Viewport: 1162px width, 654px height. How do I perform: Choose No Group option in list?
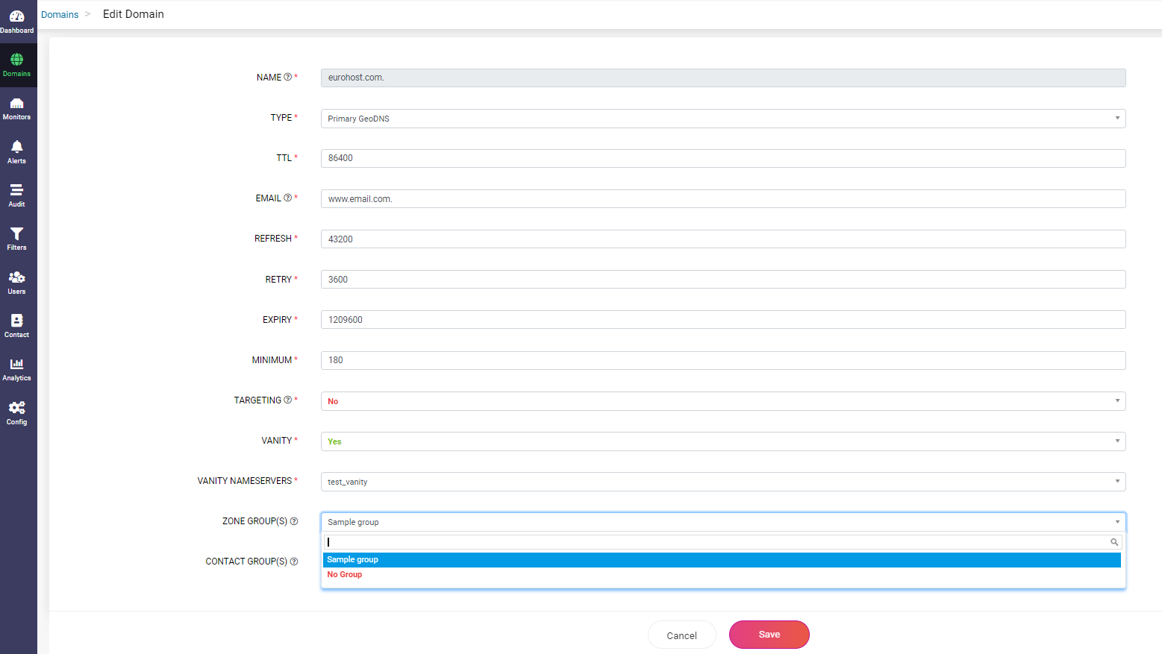tap(722, 575)
